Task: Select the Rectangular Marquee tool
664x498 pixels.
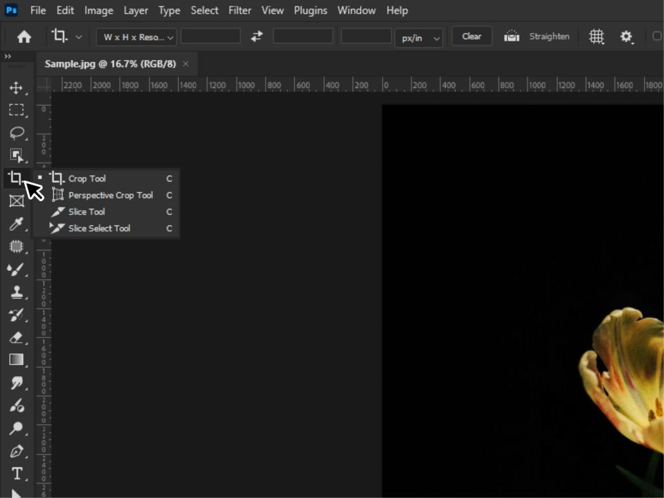Action: coord(16,110)
